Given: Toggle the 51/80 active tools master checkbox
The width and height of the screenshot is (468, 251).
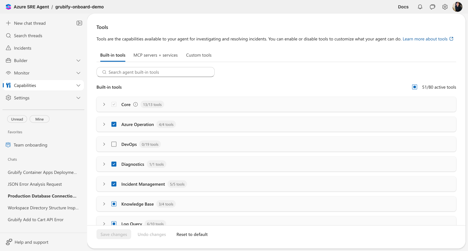Looking at the screenshot, I should pos(414,87).
